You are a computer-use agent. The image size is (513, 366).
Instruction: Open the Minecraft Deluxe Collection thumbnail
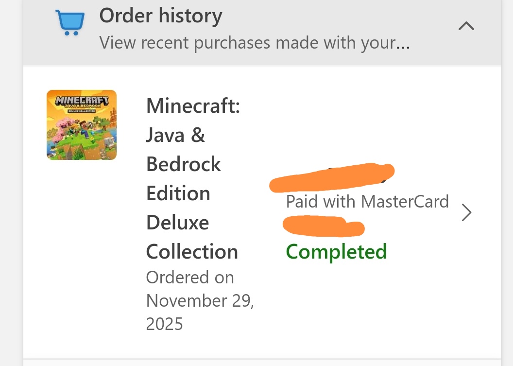coord(82,125)
